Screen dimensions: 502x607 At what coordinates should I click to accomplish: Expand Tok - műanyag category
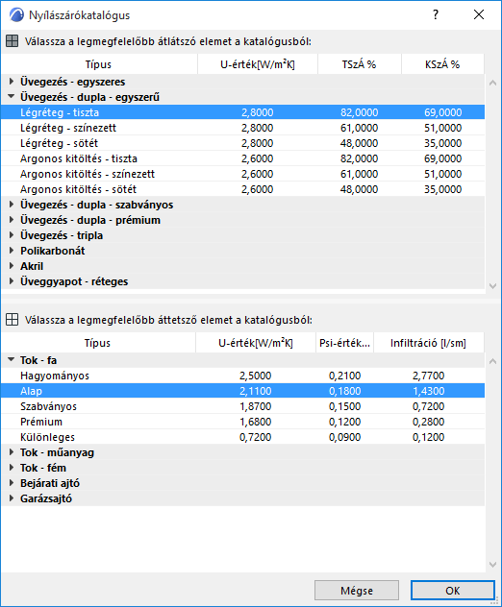[12, 452]
